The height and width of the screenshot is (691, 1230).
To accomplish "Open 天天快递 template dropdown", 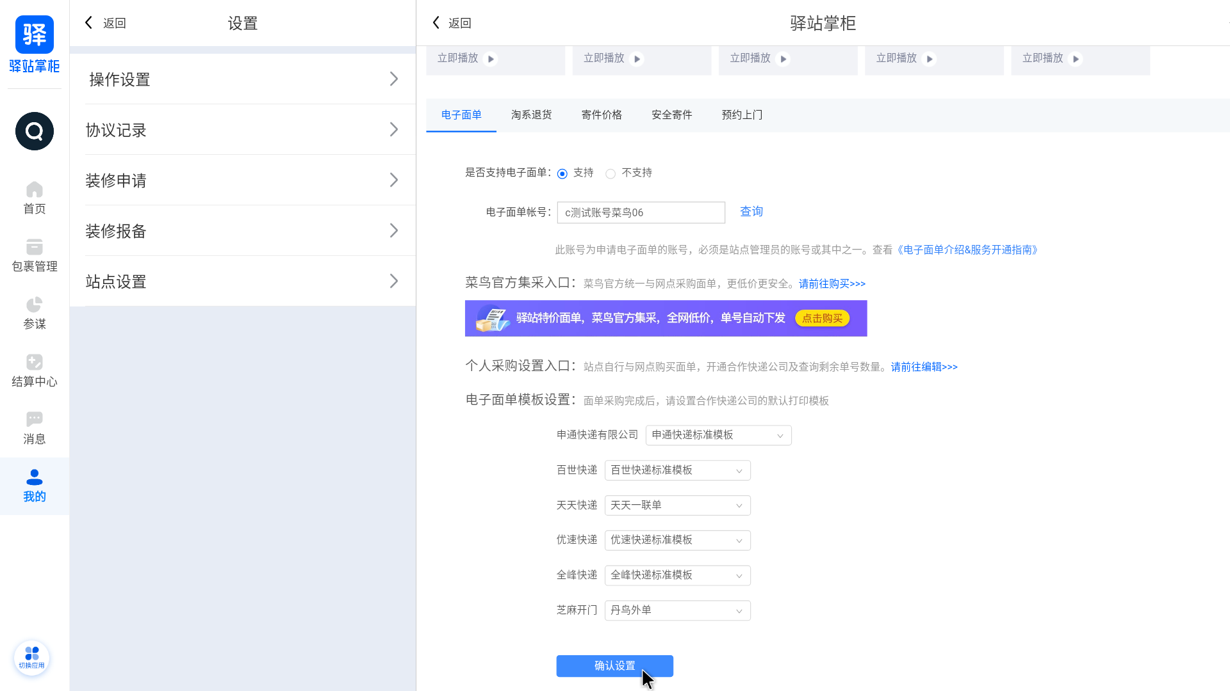I will click(677, 505).
